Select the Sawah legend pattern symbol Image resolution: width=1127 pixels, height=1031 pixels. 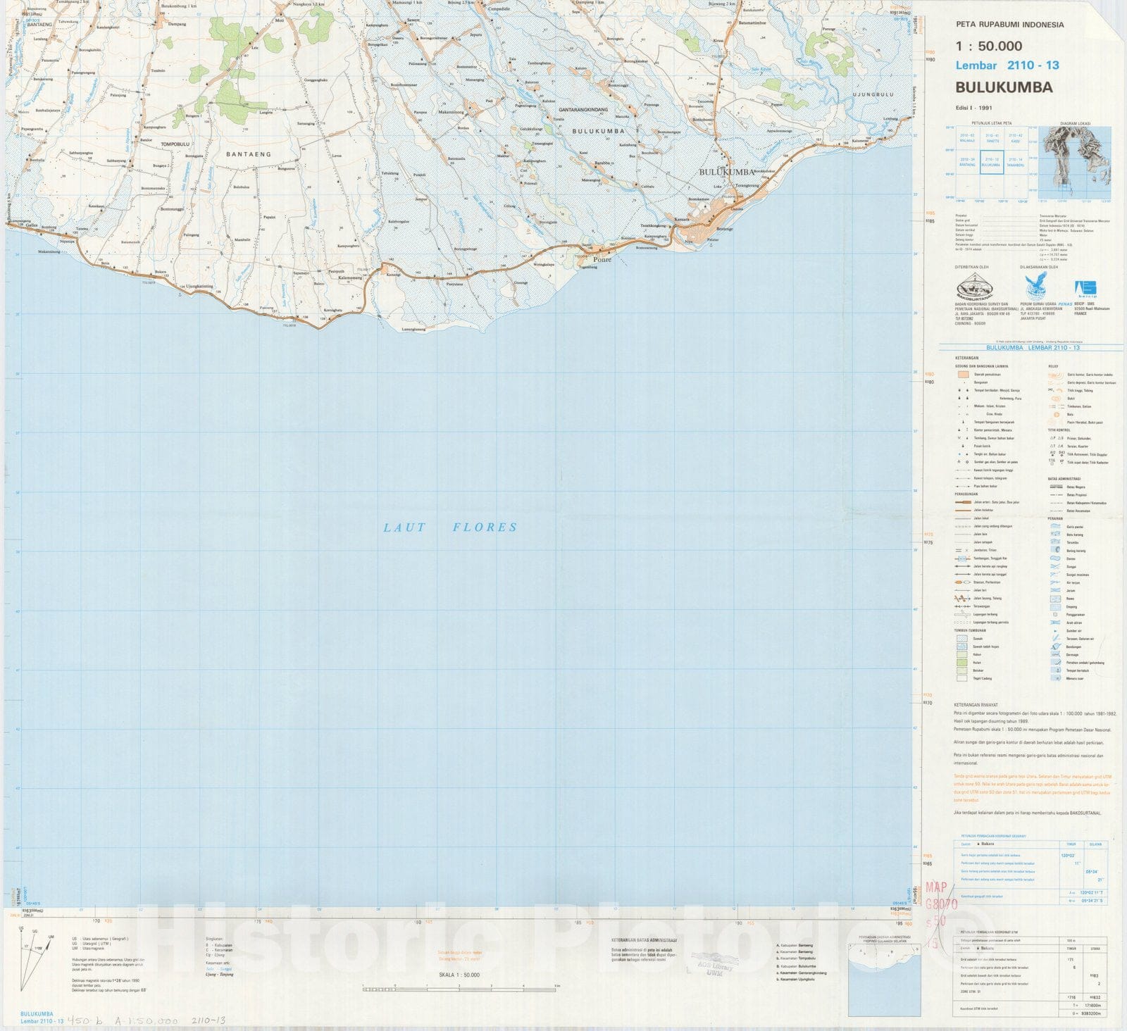[x=961, y=639]
